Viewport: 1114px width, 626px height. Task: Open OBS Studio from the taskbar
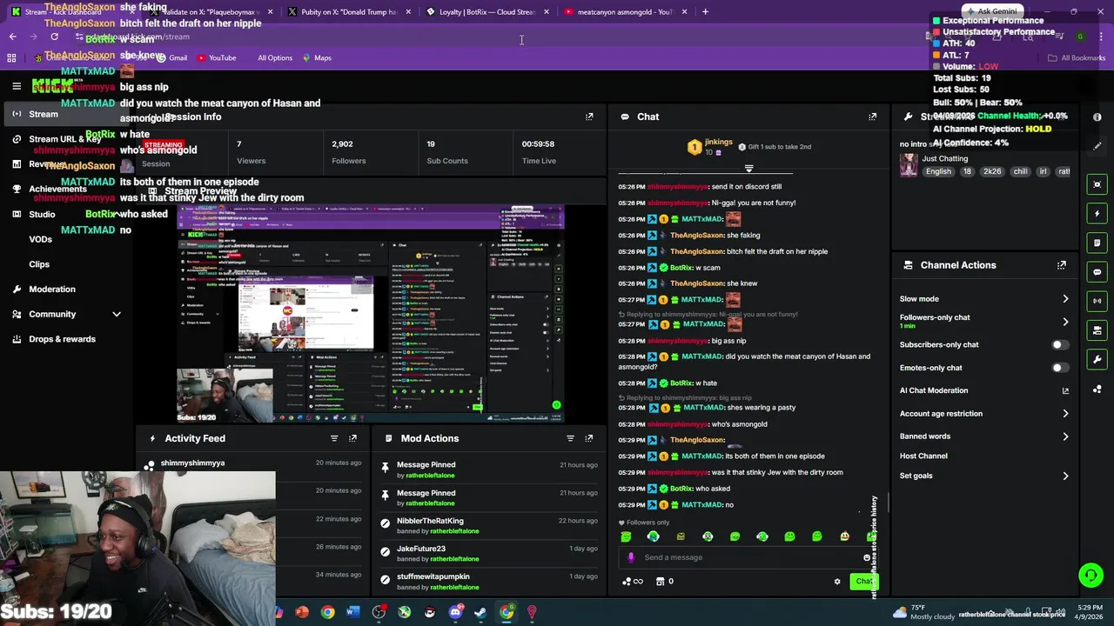(x=379, y=612)
